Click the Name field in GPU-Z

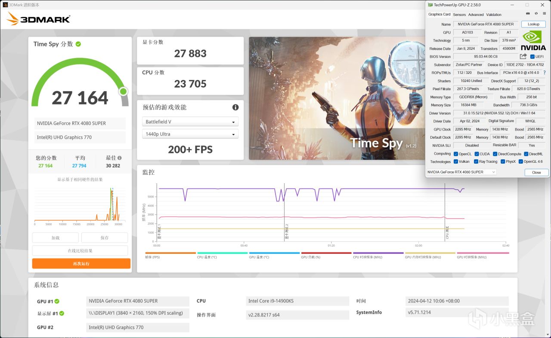point(486,24)
